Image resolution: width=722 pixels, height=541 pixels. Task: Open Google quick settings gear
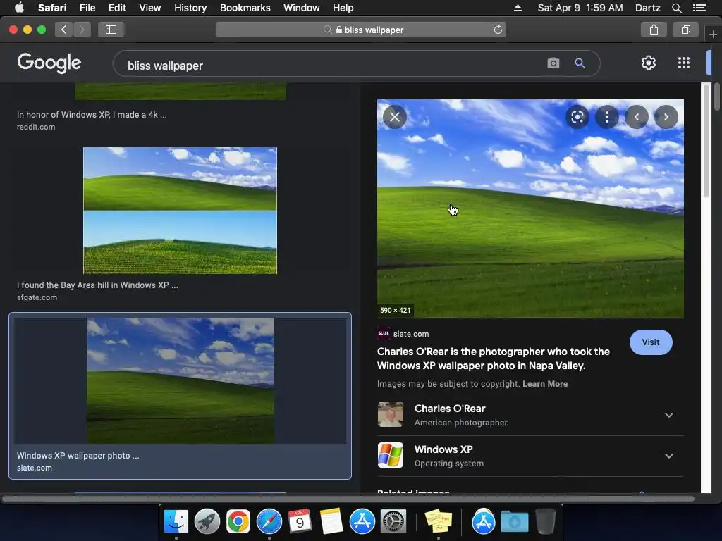click(x=649, y=63)
